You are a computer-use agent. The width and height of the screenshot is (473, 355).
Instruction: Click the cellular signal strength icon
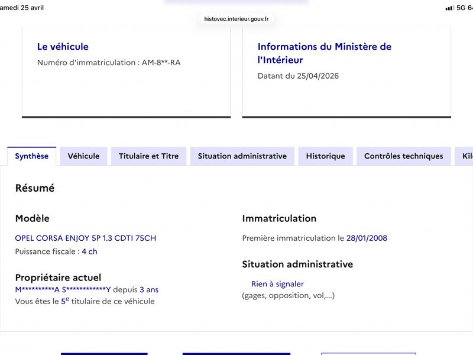[450, 8]
